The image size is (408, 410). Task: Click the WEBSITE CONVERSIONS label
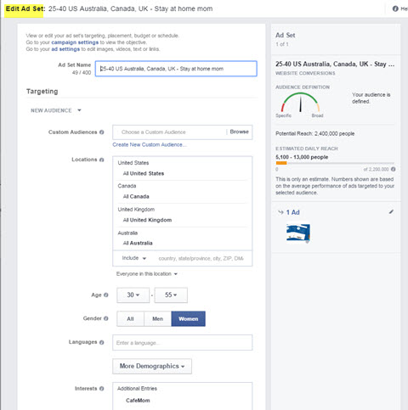[x=305, y=73]
